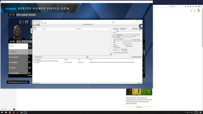Select A. Gordon in roster list
Image resolution: width=203 pixels, height=114 pixels.
click(18, 62)
